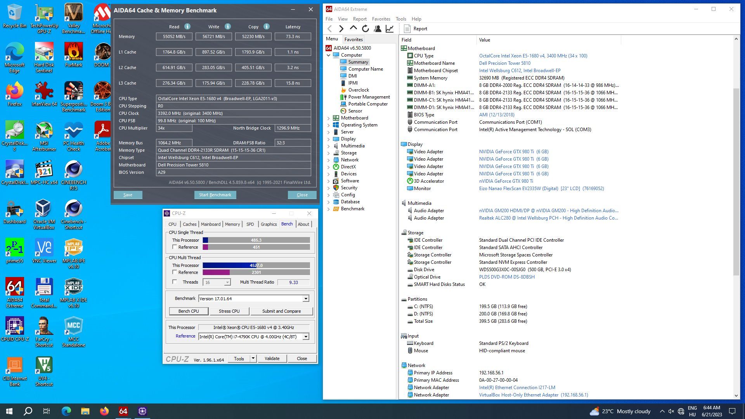This screenshot has width=745, height=419.
Task: Toggle single thread Reference checkbox in CPU-Z
Action: (x=175, y=247)
